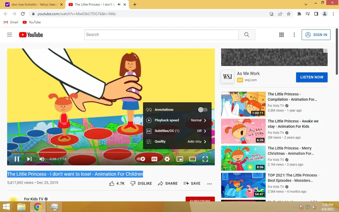
Task: Open Awake we stay video thumbnail
Action: (x=243, y=131)
